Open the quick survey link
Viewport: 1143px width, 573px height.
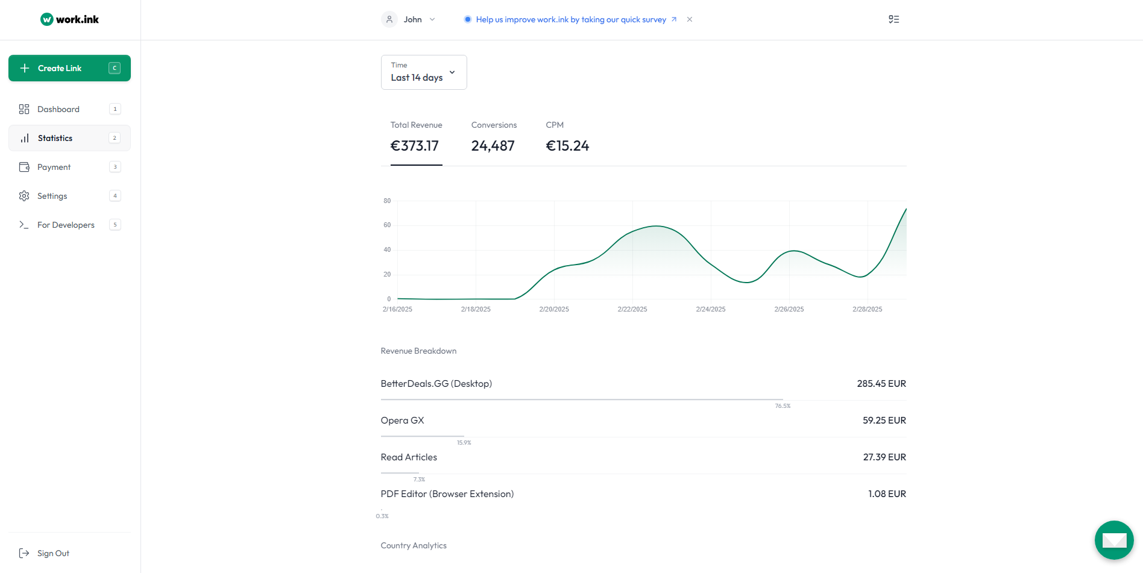[571, 19]
